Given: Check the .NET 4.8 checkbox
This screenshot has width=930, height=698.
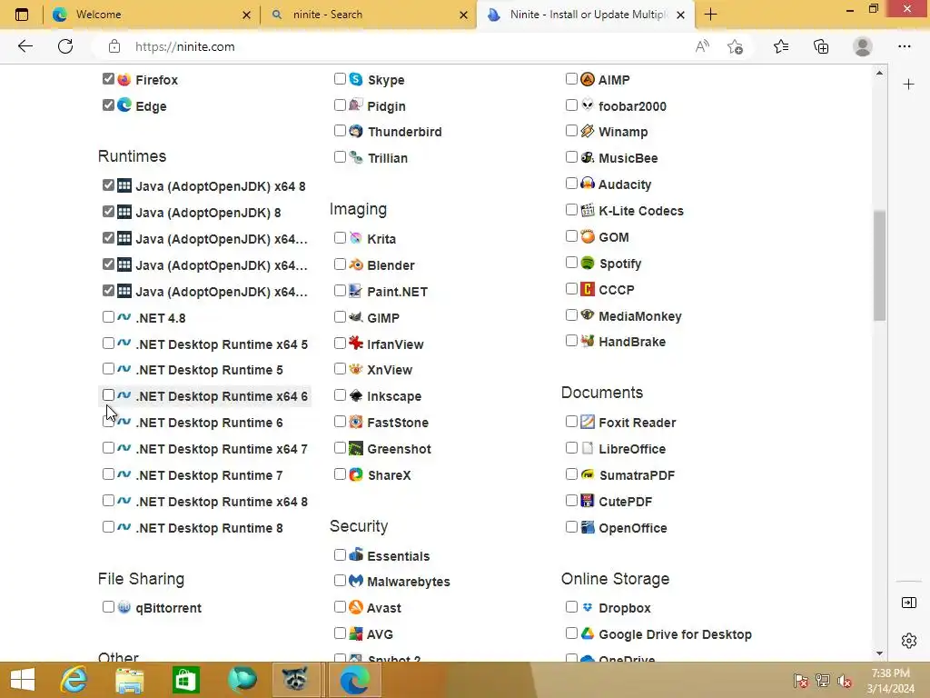Looking at the screenshot, I should (x=108, y=316).
